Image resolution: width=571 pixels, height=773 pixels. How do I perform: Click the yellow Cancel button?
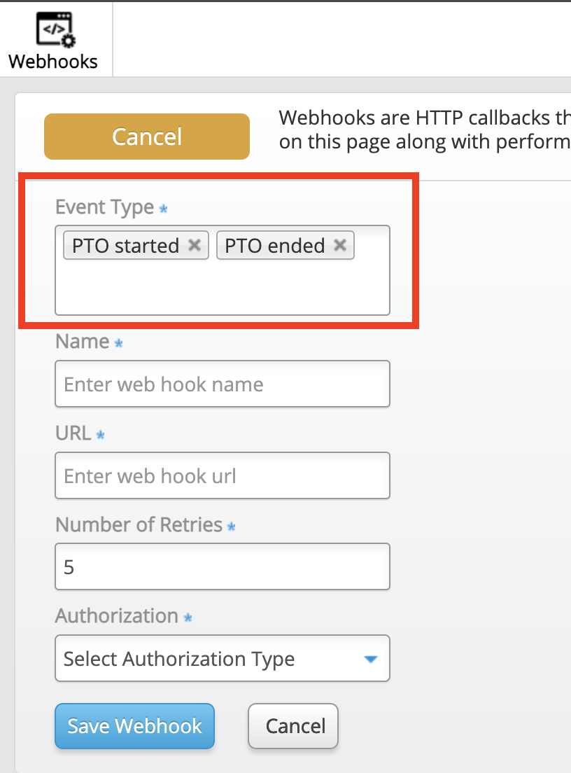pyautogui.click(x=147, y=137)
